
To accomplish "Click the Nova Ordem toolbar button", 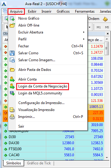I will 93,19.
